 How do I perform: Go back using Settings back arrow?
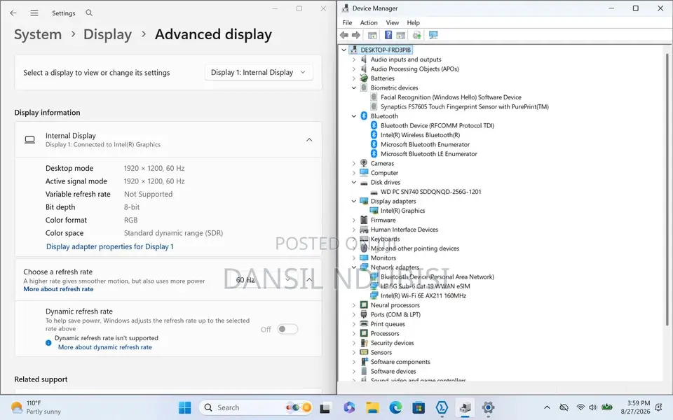click(x=13, y=13)
